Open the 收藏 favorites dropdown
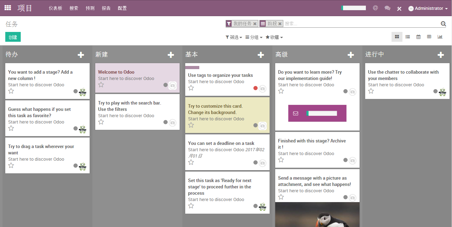This screenshot has width=452, height=227. (274, 37)
